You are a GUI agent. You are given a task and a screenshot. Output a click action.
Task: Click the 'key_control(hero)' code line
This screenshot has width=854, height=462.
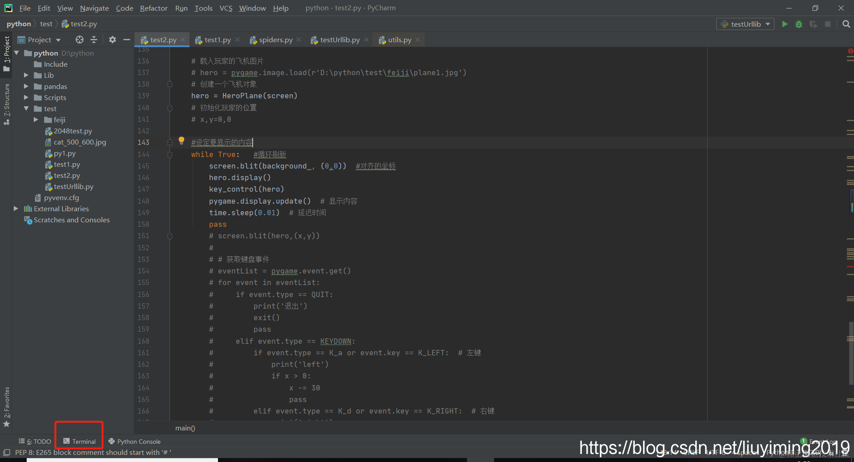click(246, 189)
